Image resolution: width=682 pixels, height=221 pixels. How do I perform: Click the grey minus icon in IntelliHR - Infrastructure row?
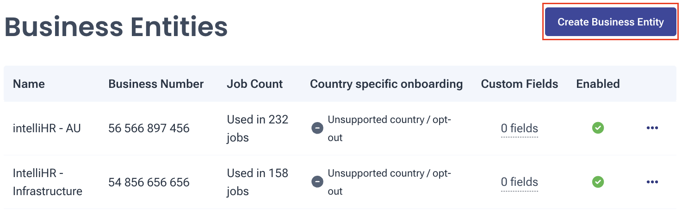click(x=317, y=182)
